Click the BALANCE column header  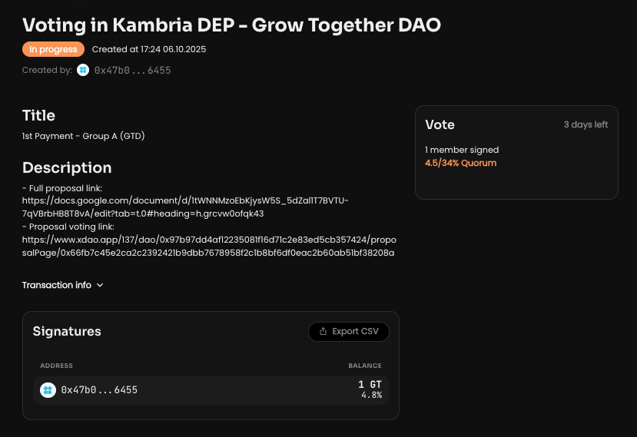pos(364,366)
